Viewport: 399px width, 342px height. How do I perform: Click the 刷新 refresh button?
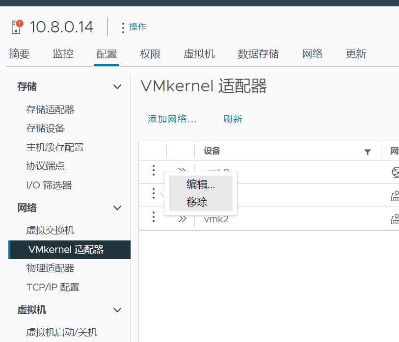233,119
